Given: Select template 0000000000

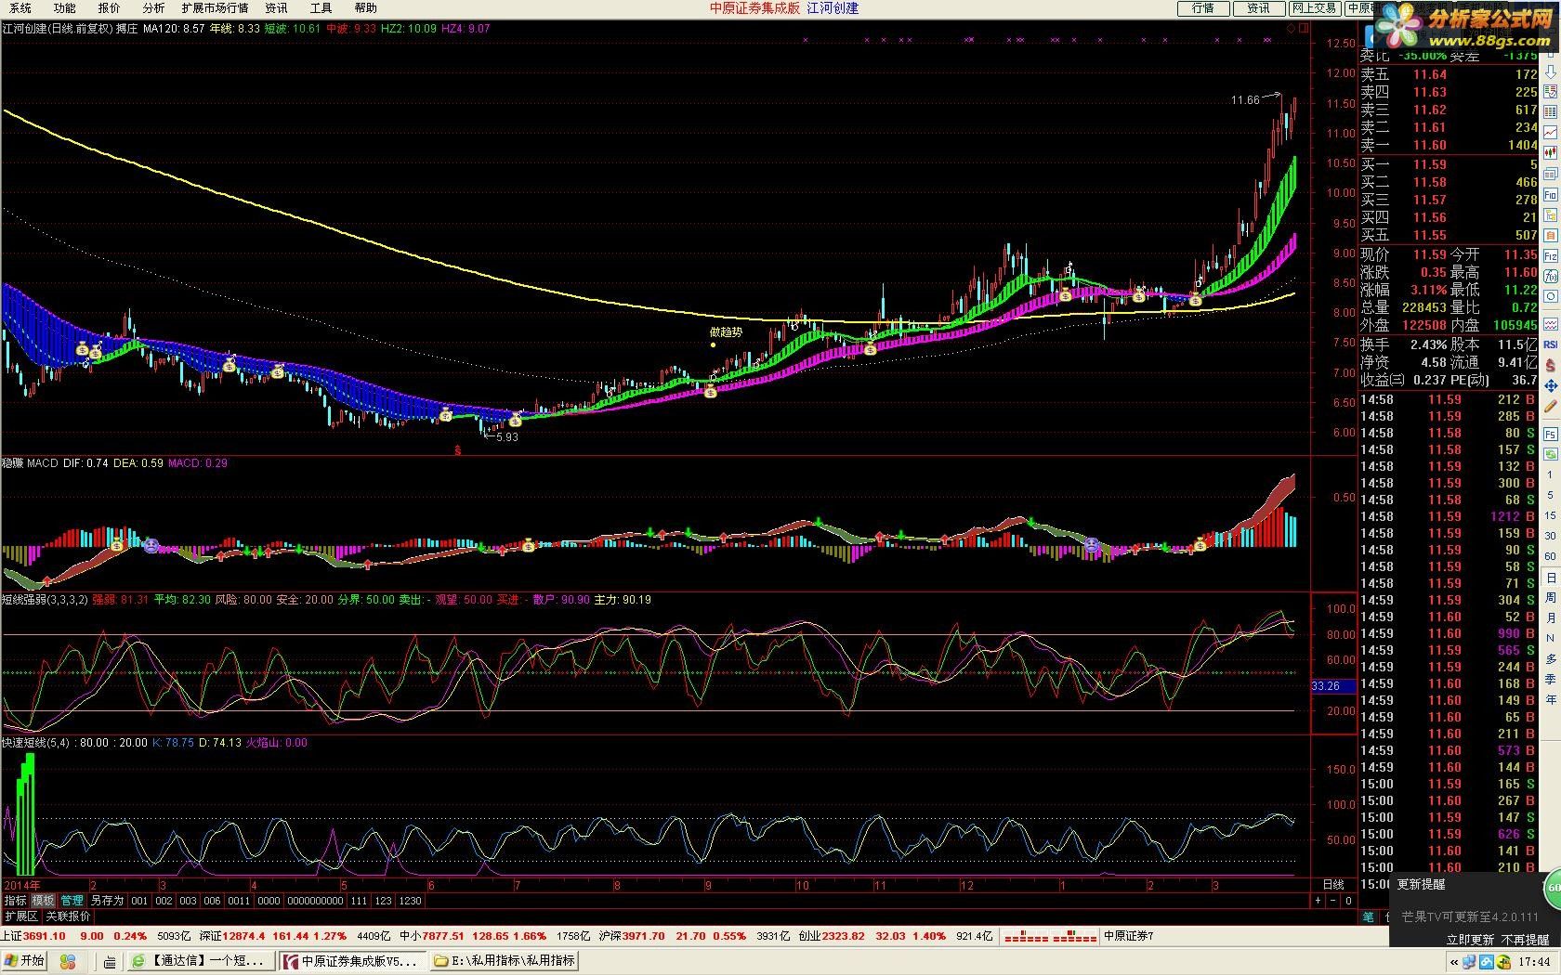Looking at the screenshot, I should [x=315, y=901].
